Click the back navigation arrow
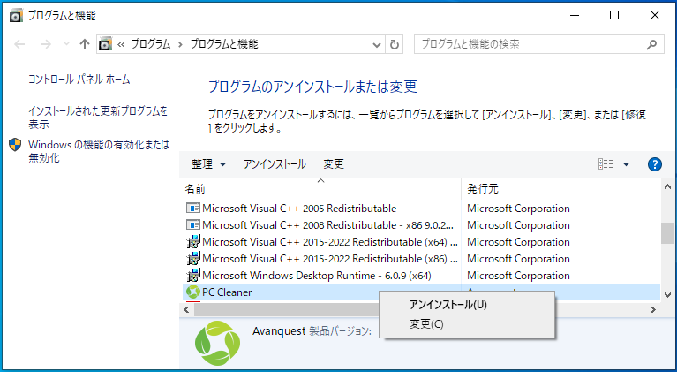Viewport: 677px width, 372px height. 19,44
